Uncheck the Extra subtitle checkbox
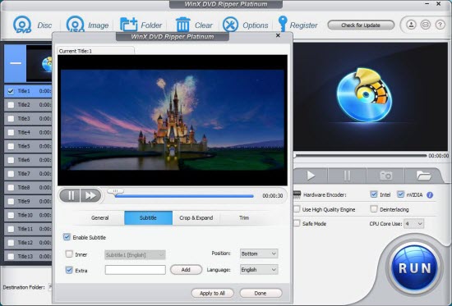 point(69,270)
